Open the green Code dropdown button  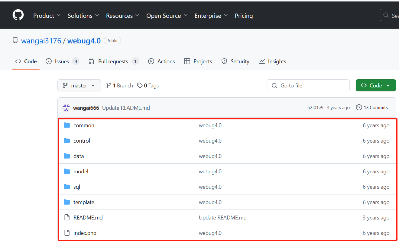[376, 86]
